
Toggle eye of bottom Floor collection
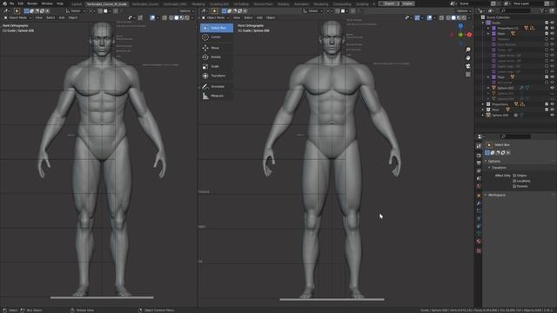tap(552, 110)
